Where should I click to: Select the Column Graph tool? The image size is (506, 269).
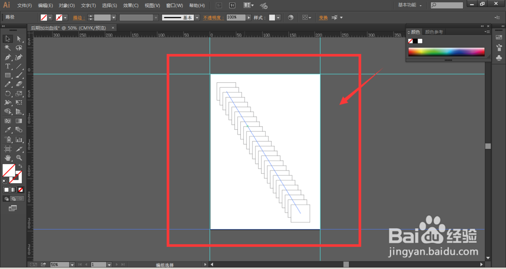pyautogui.click(x=19, y=140)
